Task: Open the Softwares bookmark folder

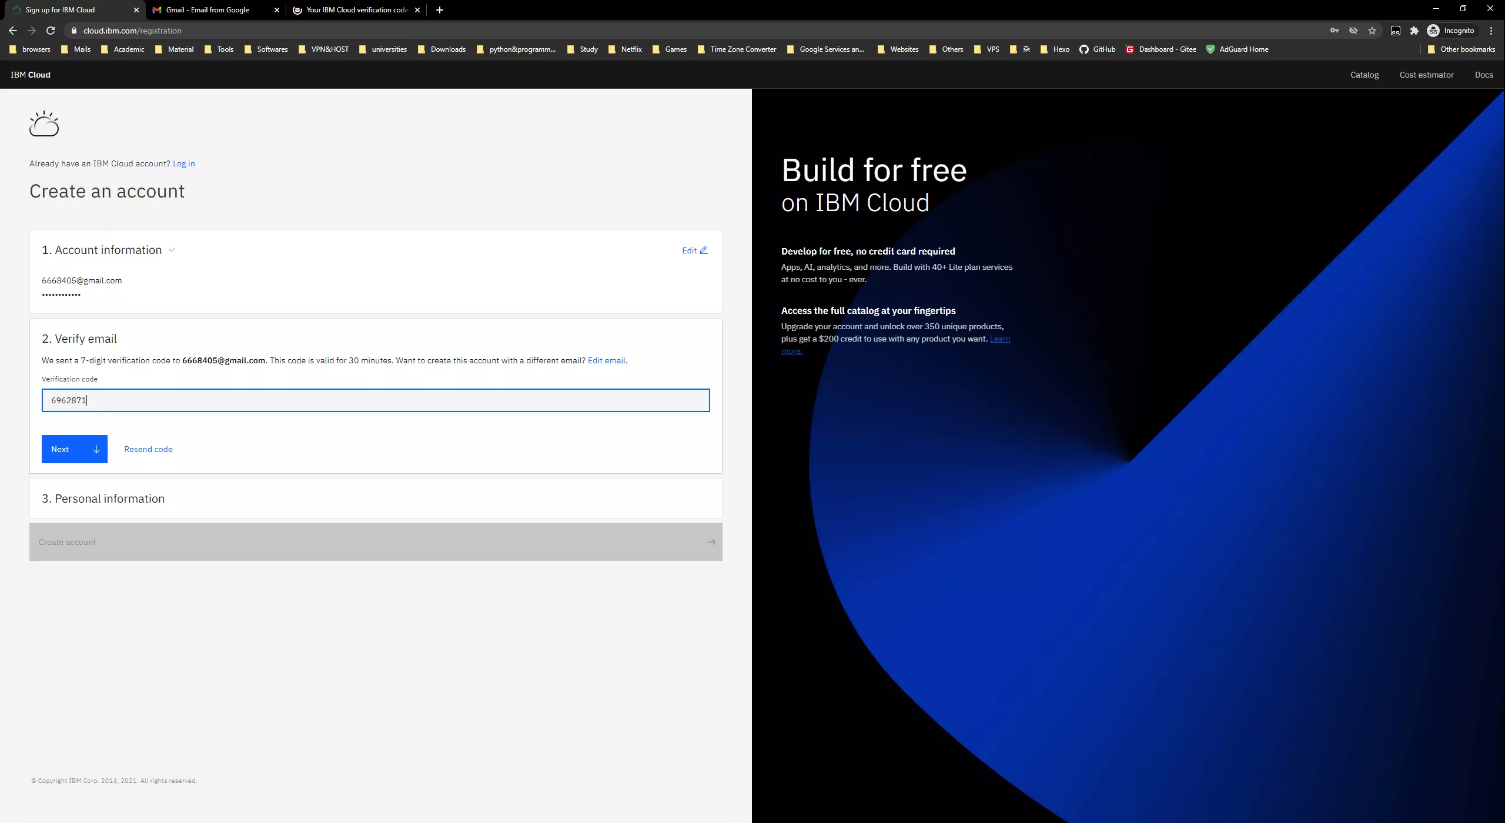Action: coord(266,49)
